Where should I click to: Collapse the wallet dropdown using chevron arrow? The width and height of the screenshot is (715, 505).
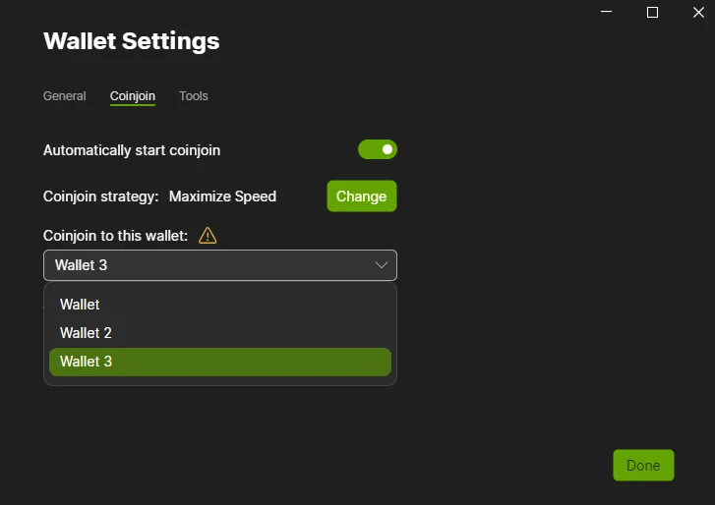coord(382,265)
